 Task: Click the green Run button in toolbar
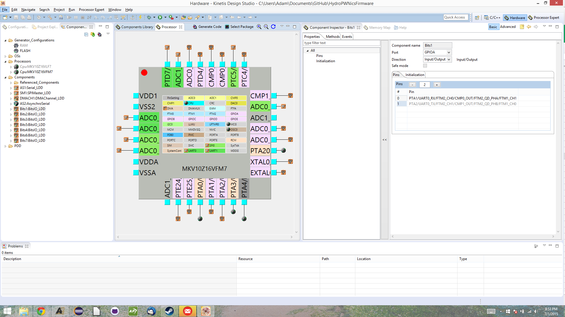coord(160,18)
